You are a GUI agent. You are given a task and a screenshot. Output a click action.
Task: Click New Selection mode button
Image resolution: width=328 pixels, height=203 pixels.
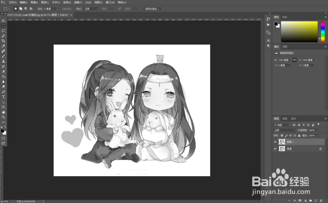15,9
